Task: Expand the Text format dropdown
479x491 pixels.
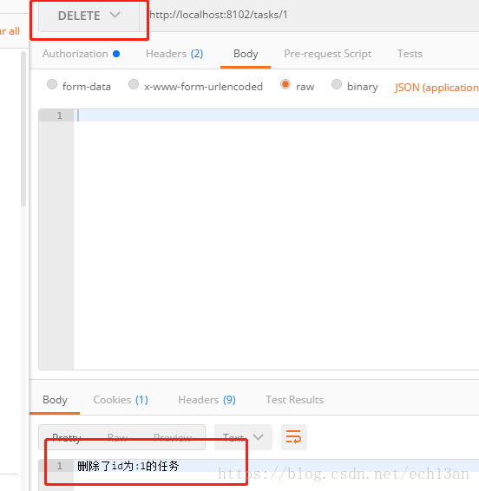Action: point(243,437)
